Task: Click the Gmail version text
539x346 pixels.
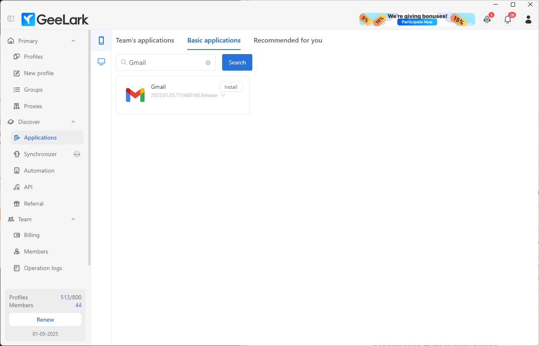Action: click(x=184, y=95)
